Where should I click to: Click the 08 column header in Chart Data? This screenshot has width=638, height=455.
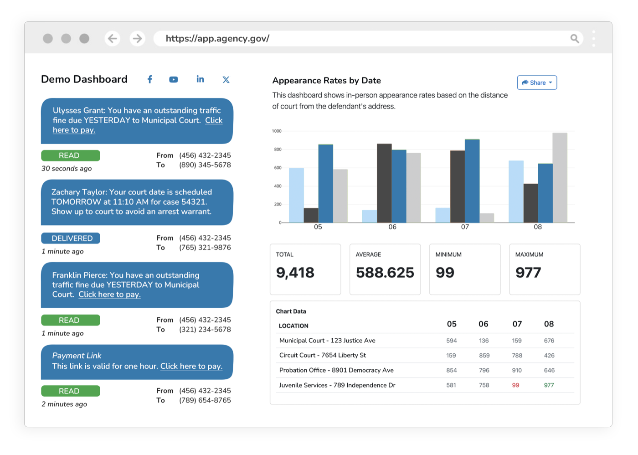[x=549, y=324]
